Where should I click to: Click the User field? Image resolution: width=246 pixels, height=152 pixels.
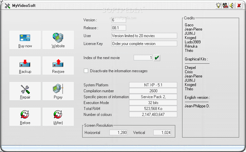pyautogui.click(x=144, y=36)
